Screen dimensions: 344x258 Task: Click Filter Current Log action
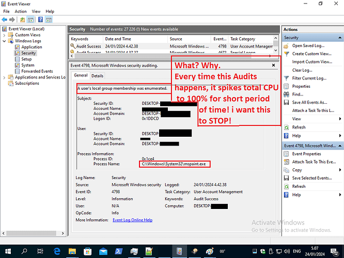pos(309,78)
